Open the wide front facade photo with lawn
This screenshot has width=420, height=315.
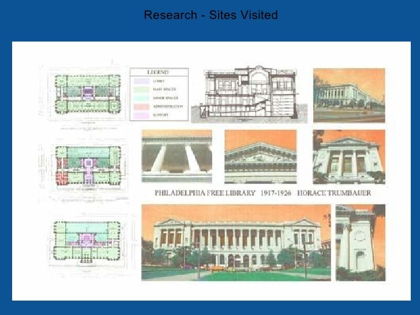coord(236,243)
